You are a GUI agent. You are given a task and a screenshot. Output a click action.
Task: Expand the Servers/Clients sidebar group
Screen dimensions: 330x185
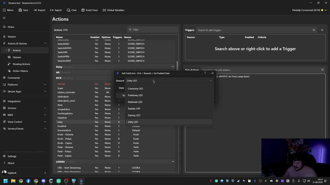click(x=24, y=128)
